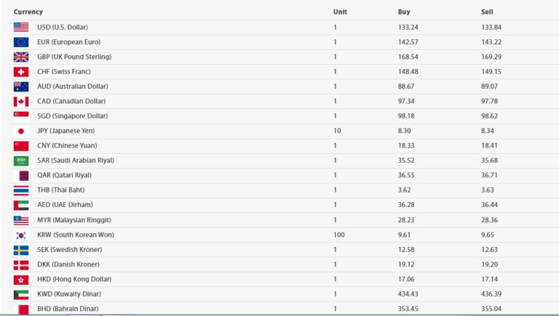
Task: Click the Japanese flag icon
Action: [20, 131]
